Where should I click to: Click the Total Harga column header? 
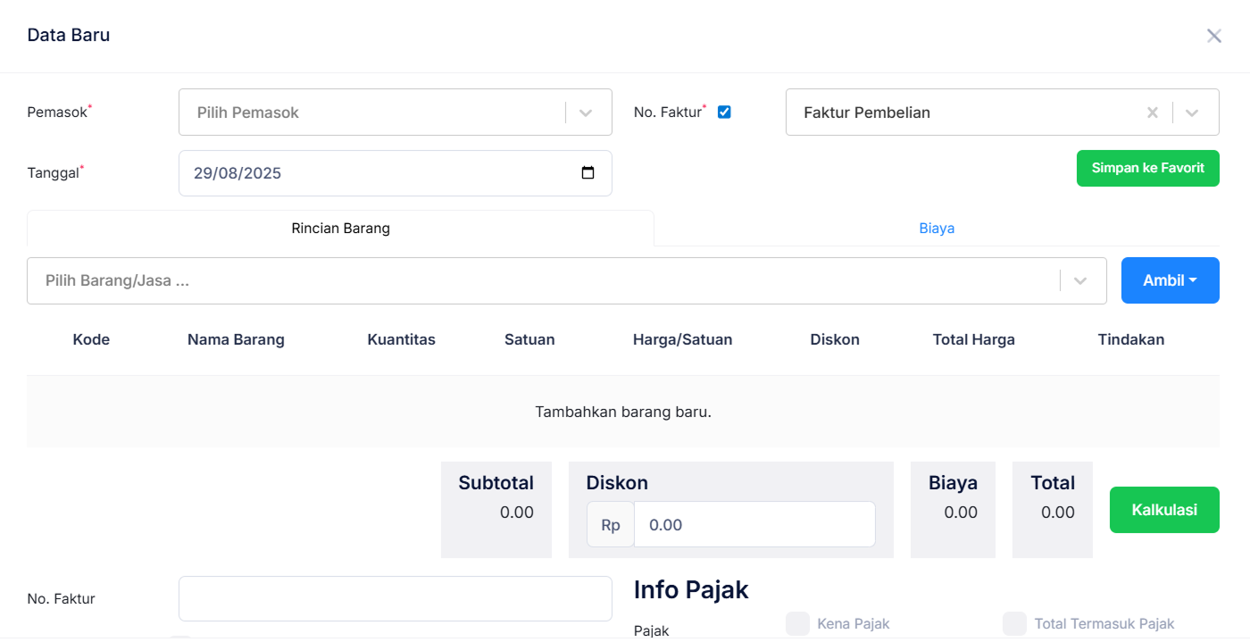[973, 339]
